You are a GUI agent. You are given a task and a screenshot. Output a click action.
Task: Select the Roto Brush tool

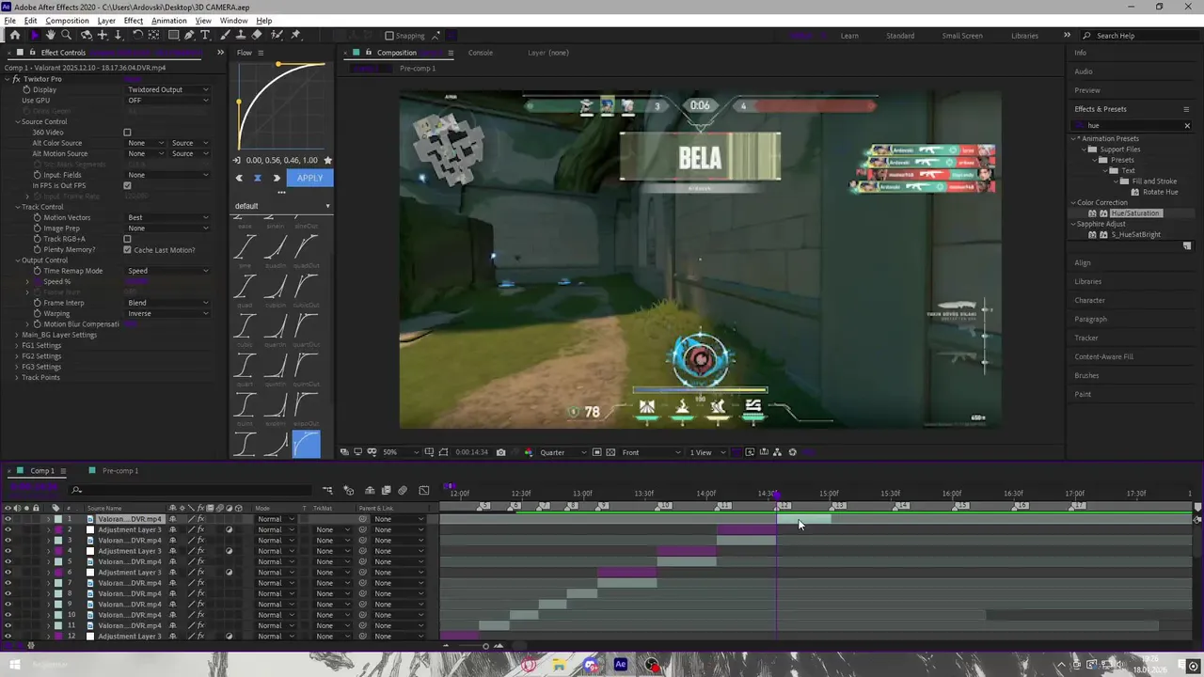[277, 35]
